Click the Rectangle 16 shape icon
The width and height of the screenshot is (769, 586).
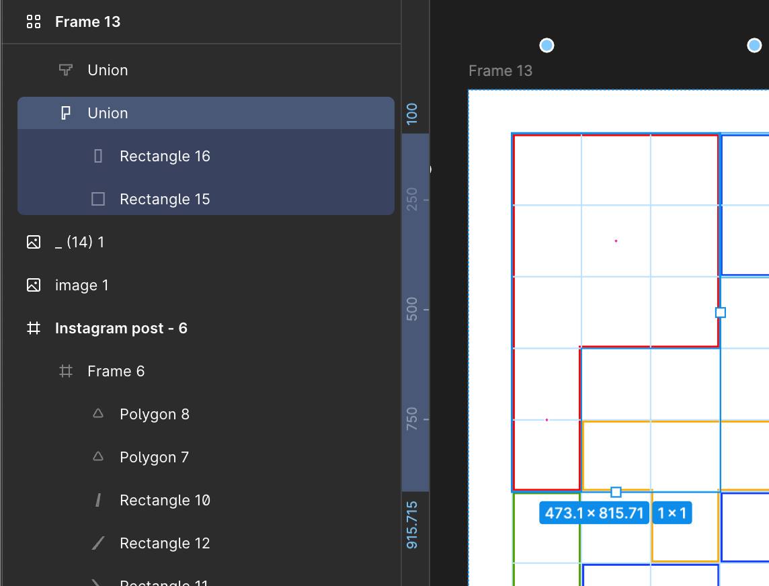pos(98,156)
